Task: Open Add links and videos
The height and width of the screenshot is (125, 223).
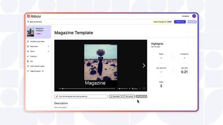Action: point(37,42)
